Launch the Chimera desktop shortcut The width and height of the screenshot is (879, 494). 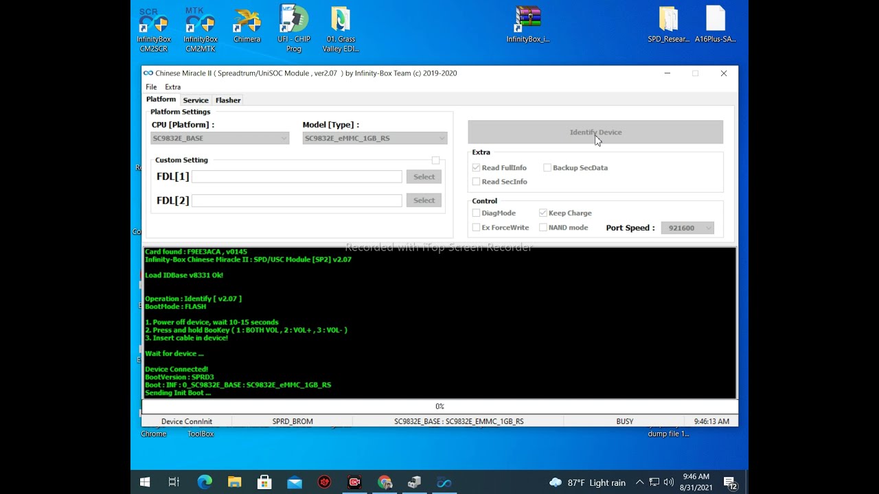coord(247,25)
